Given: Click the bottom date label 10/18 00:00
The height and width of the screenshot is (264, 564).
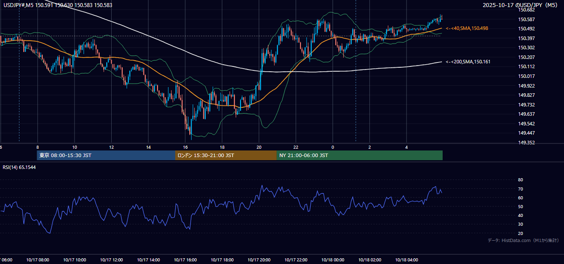Looking at the screenshot, I should 333,260.
